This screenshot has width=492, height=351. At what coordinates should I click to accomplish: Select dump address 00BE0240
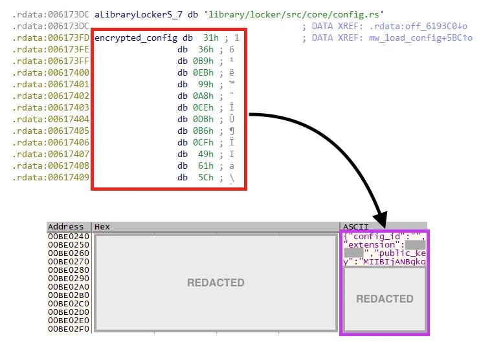69,237
